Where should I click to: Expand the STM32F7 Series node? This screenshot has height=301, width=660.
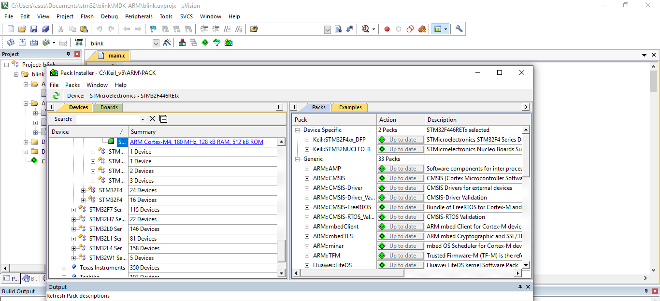(x=74, y=210)
